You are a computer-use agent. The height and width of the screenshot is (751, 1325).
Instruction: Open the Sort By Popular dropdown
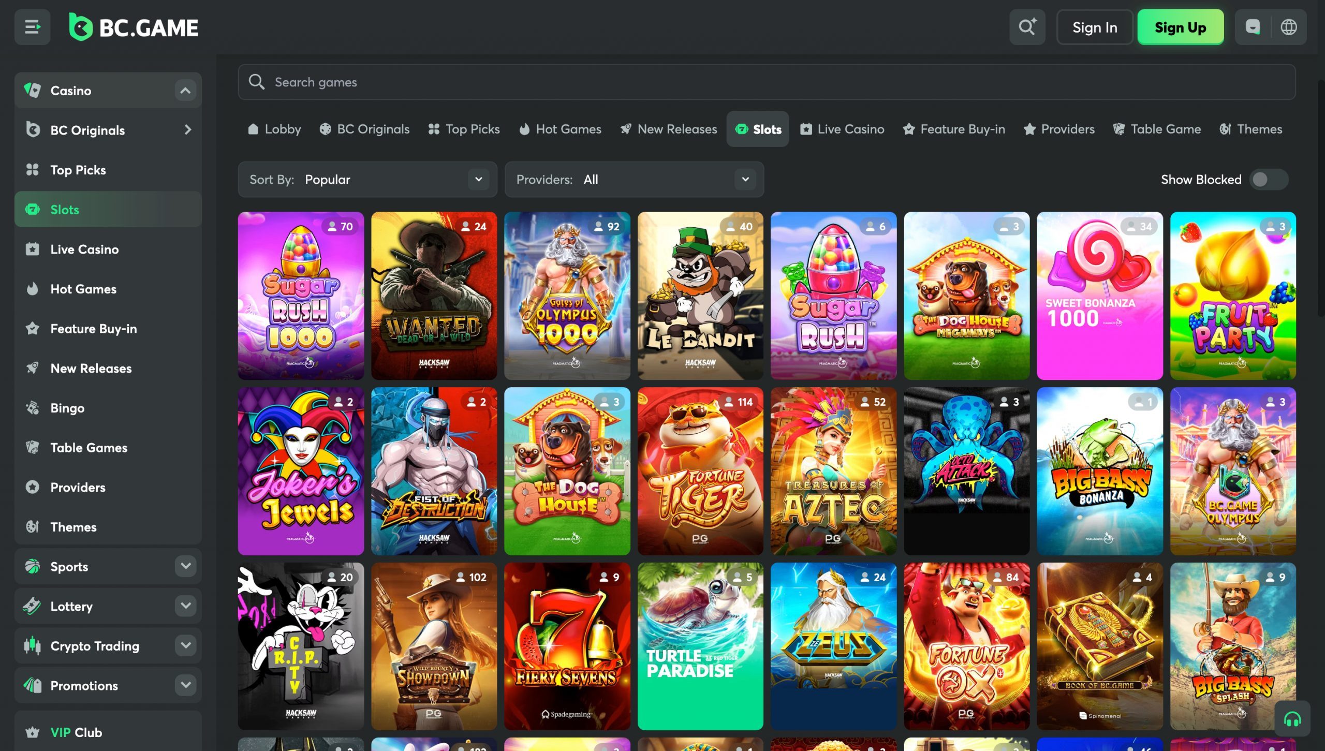[367, 180]
